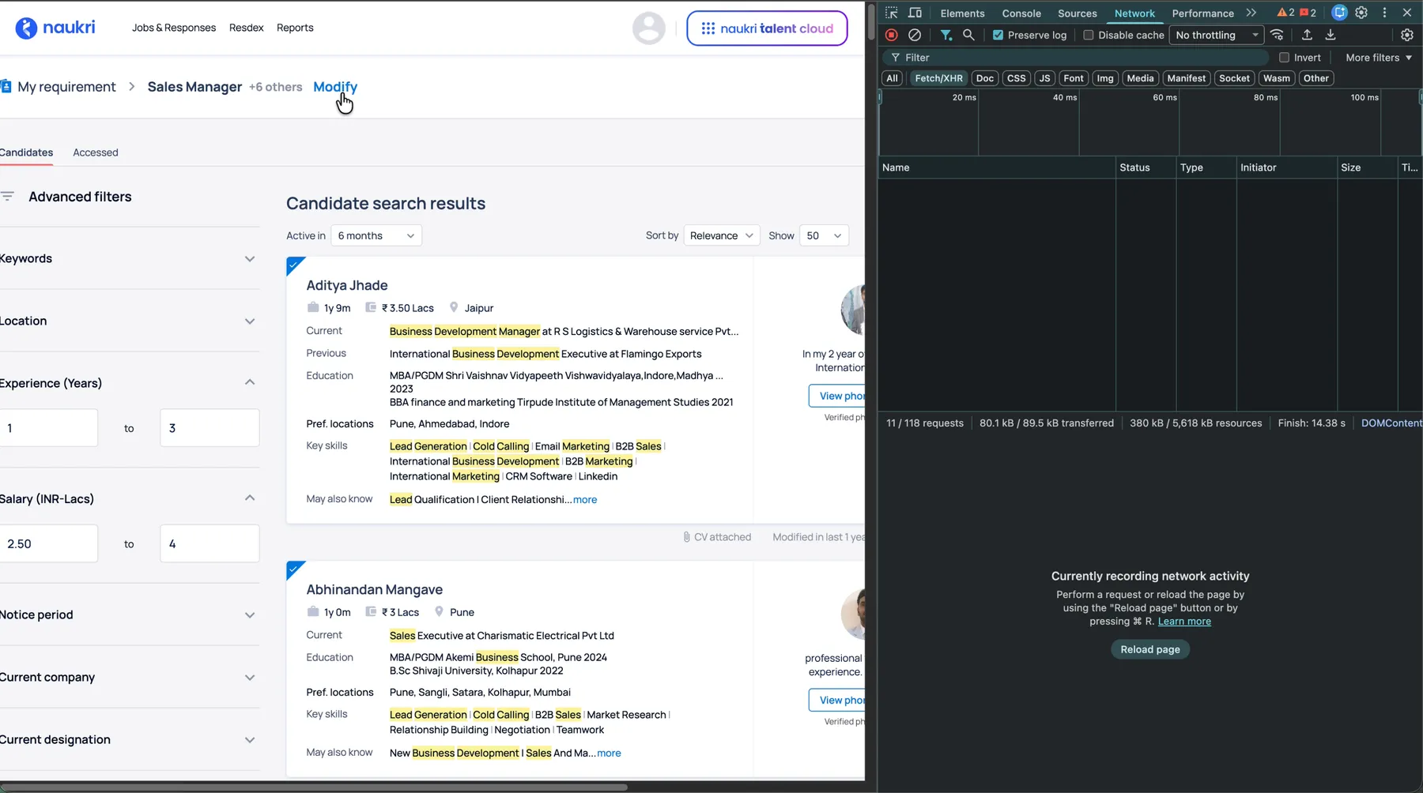Select the inspect element picker tool
This screenshot has width=1423, height=793.
[x=892, y=13]
